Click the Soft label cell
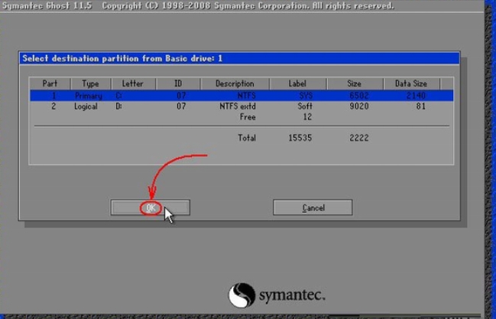This screenshot has height=319, width=496. 305,106
